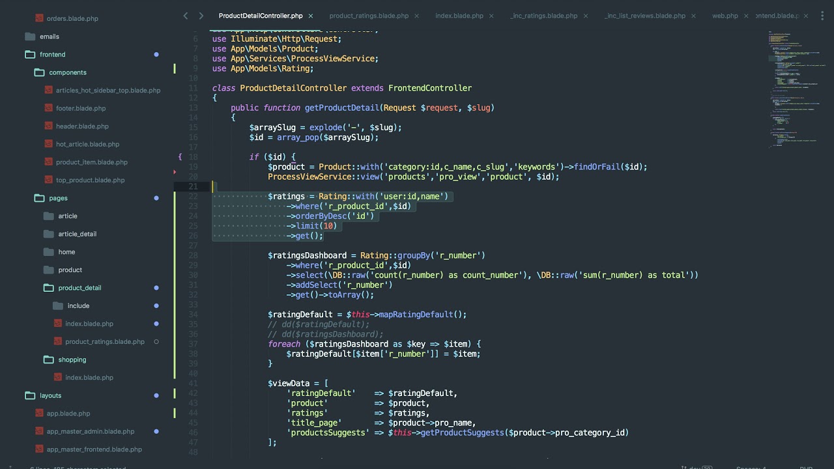Image resolution: width=834 pixels, height=469 pixels.
Task: Click the 'getProductDetail' function name
Action: 341,107
